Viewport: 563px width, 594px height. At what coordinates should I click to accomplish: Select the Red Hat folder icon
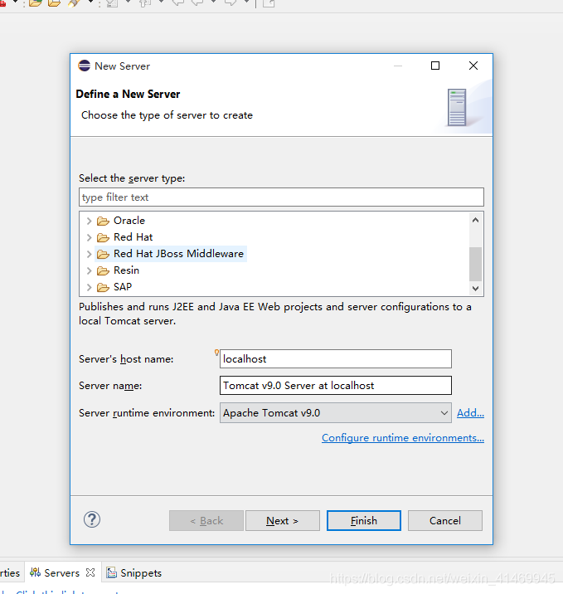(x=103, y=237)
